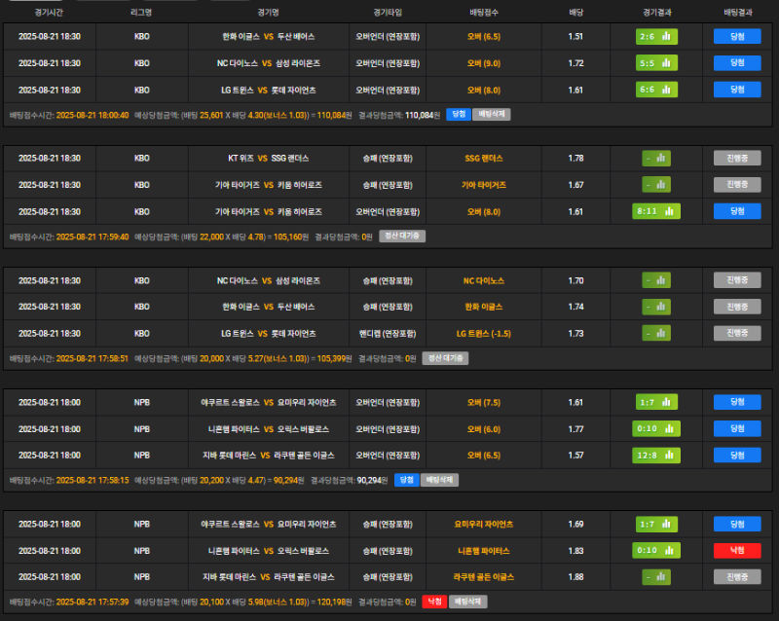Delete the bet with 110,084원 payout via 배팅삭제
Screen dimensions: 779x621
pyautogui.click(x=492, y=114)
